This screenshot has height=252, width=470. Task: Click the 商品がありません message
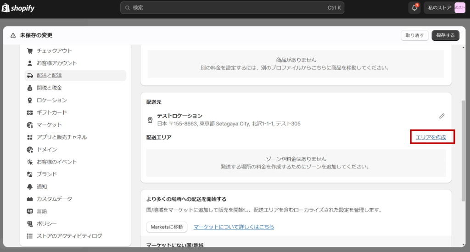(x=296, y=60)
